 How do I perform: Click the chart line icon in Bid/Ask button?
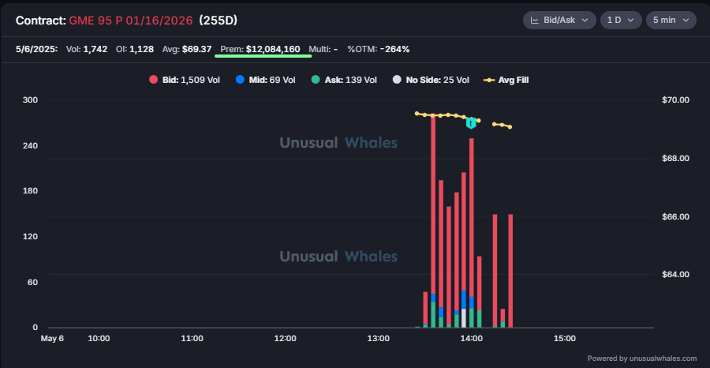[535, 21]
